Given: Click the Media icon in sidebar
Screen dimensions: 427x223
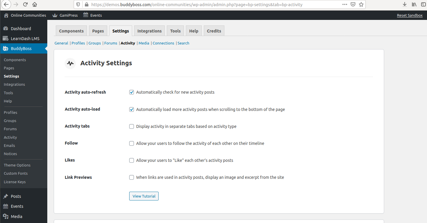Looking at the screenshot, I should [6, 217].
